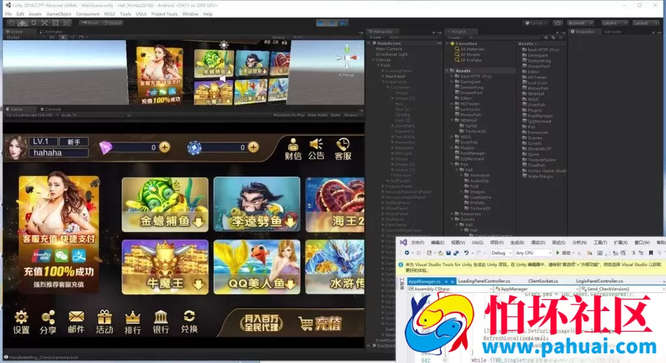The image size is (666, 363).
Task: Select the Hand tool in Unity toolbar
Action: 12,23
